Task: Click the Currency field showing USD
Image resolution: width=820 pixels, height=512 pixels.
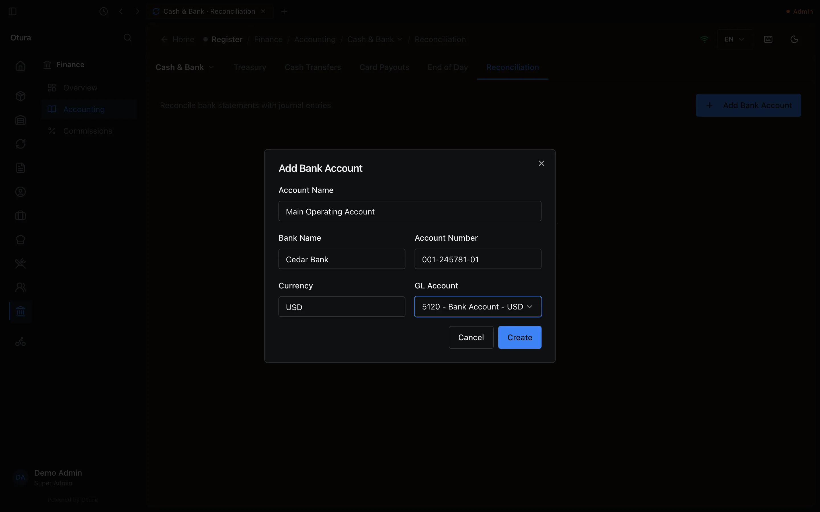Action: tap(342, 307)
